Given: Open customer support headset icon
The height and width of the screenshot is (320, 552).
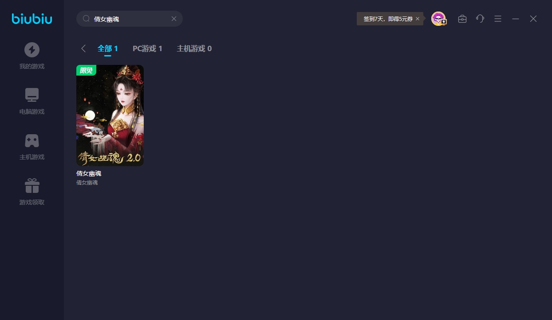Looking at the screenshot, I should (480, 19).
